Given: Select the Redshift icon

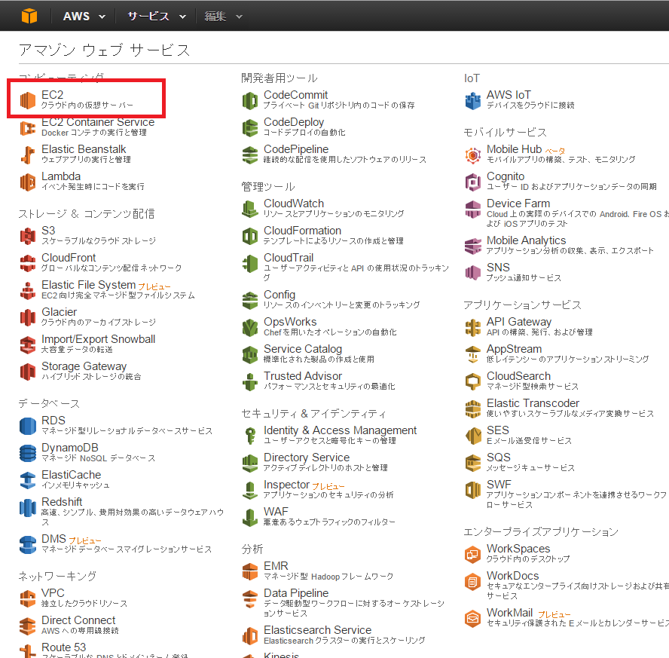Looking at the screenshot, I should [28, 507].
